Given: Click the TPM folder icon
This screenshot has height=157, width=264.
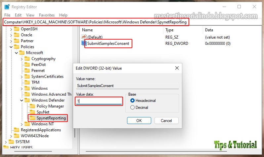Looking at the screenshot, I should tap(27, 82).
